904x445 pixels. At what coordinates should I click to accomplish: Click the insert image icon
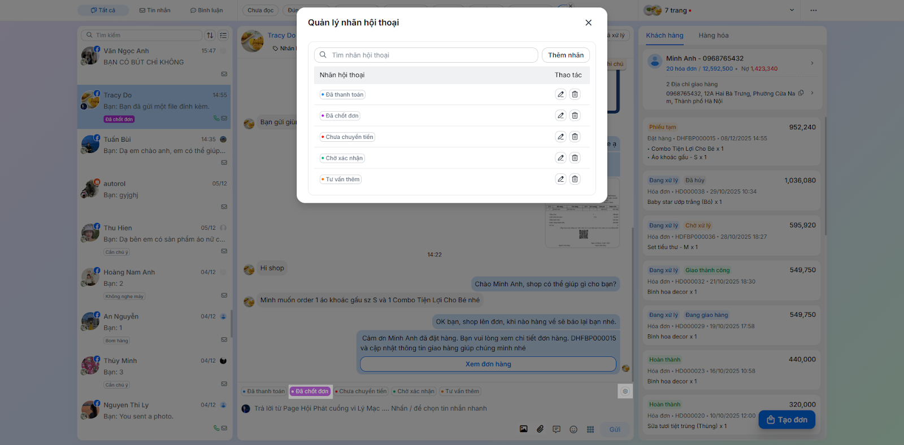click(524, 429)
